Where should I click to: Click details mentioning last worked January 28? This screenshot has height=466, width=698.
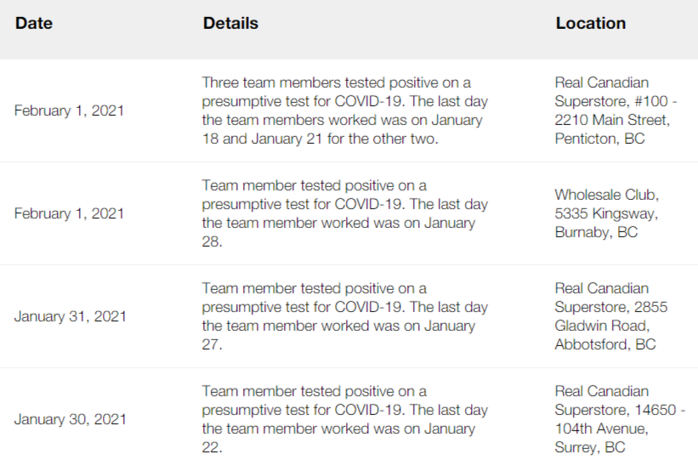pyautogui.click(x=345, y=213)
